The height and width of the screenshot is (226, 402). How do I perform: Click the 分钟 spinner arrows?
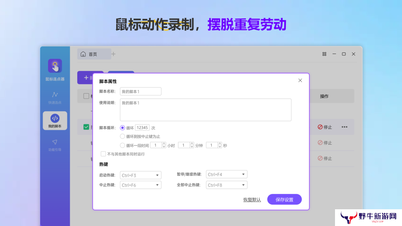click(192, 145)
